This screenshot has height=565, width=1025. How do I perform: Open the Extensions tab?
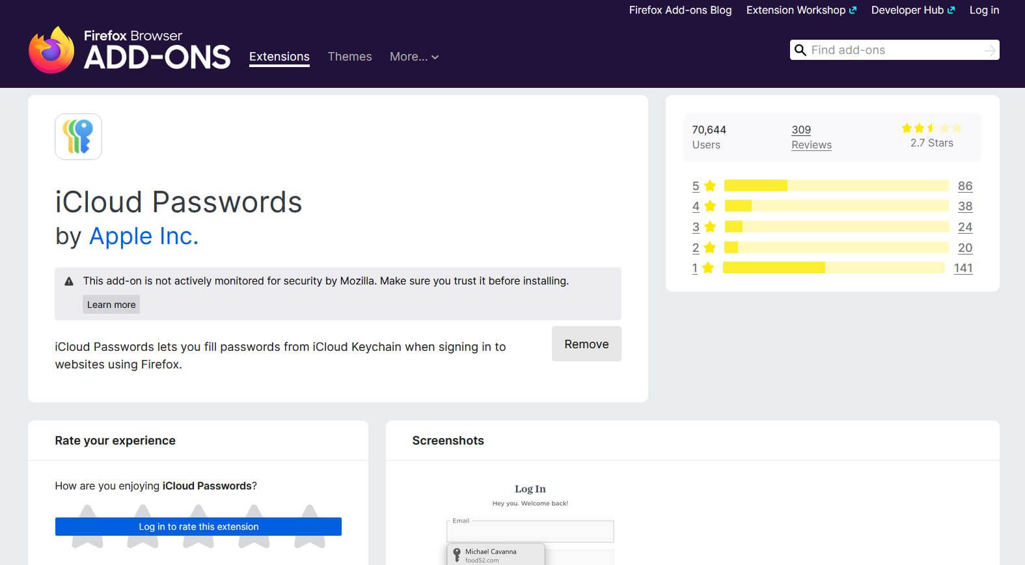click(x=279, y=57)
